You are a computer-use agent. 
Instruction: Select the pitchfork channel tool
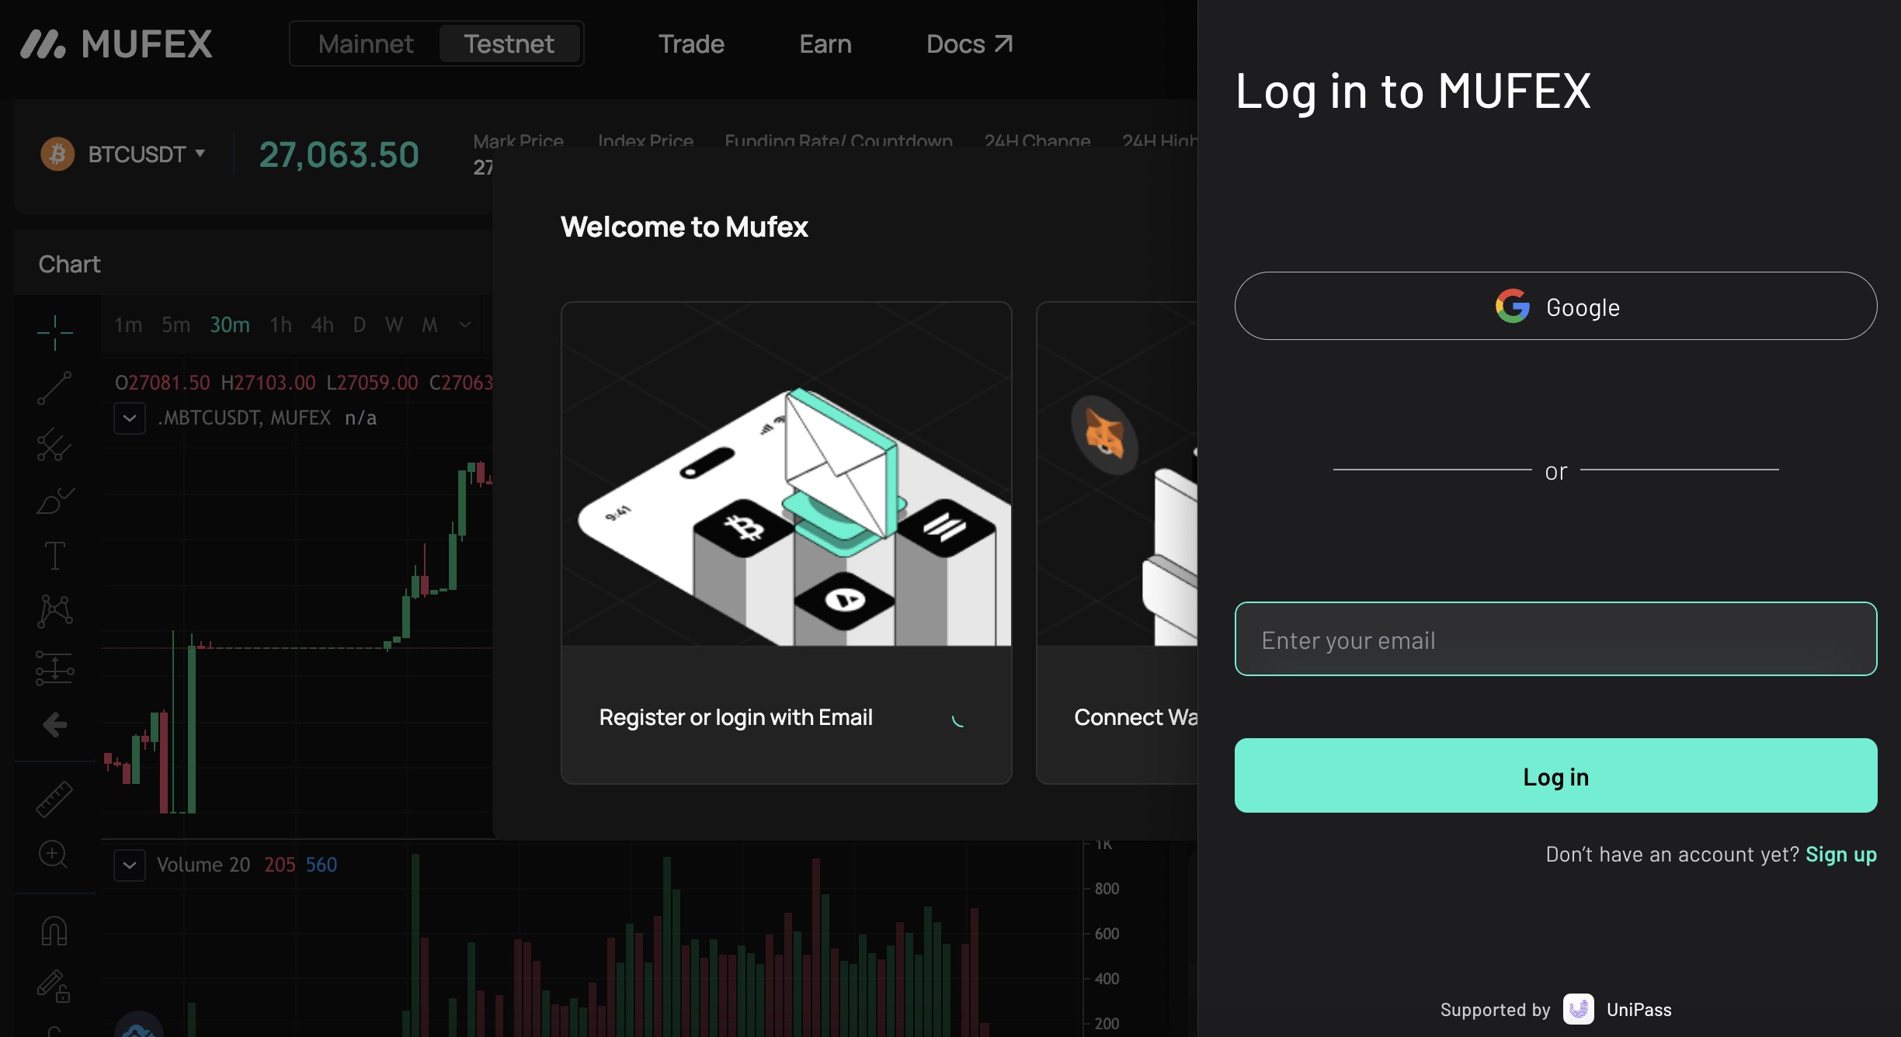coord(54,444)
